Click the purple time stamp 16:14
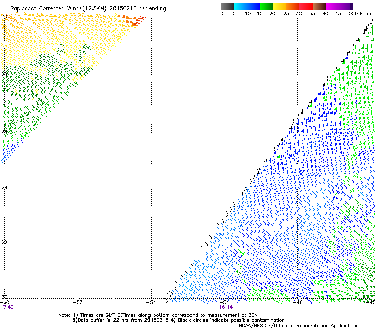Image resolution: width=375 pixels, height=329 pixels. [x=226, y=307]
